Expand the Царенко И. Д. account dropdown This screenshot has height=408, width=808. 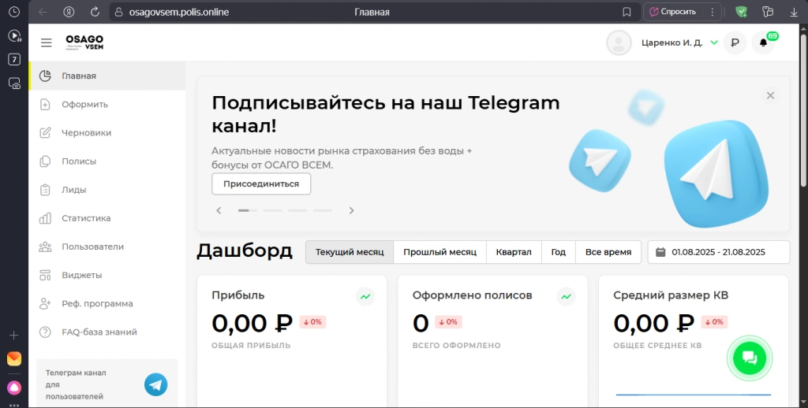pos(714,43)
